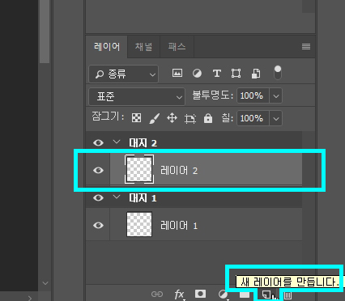Filter layers by pixel layers icon
Viewport: 345px width, 301px height.
point(177,73)
